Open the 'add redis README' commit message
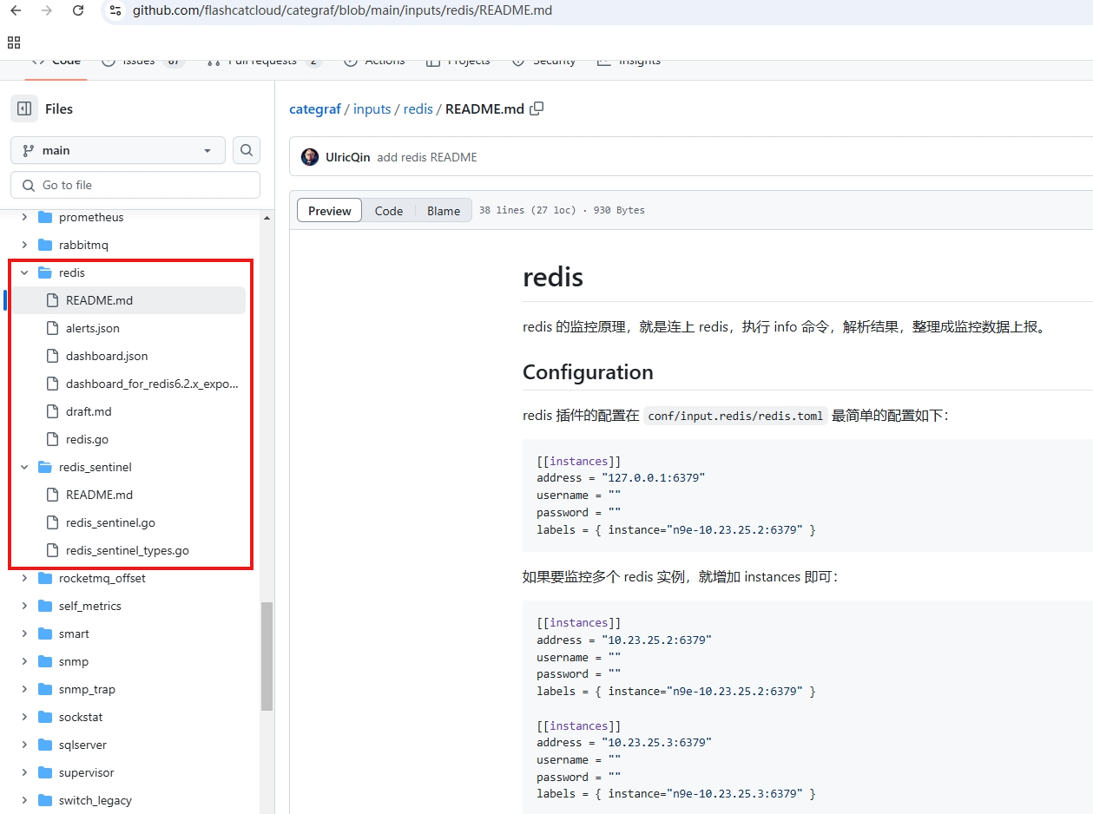Image resolution: width=1093 pixels, height=814 pixels. (x=427, y=157)
